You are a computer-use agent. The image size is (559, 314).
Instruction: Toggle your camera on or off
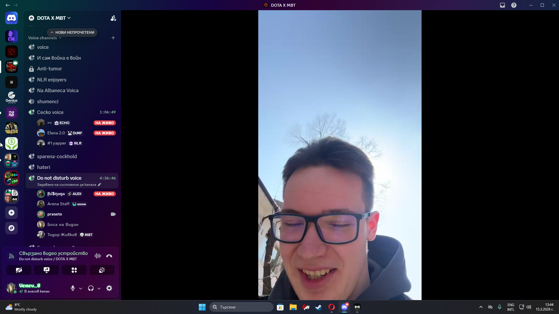point(19,270)
